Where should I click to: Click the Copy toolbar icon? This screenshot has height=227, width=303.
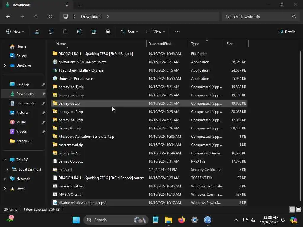click(51, 32)
